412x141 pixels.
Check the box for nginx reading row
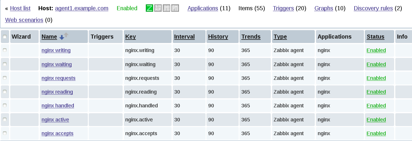5,92
